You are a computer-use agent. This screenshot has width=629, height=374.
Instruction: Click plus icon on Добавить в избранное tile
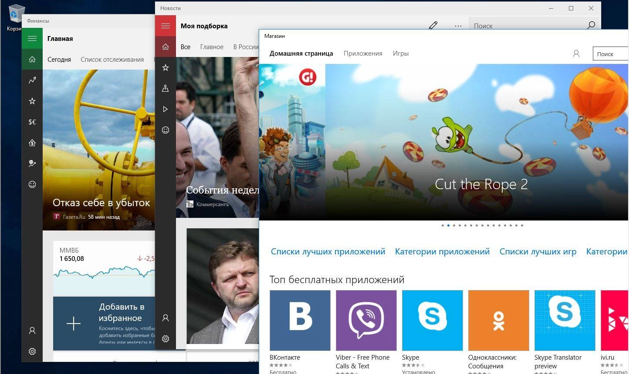(x=74, y=324)
